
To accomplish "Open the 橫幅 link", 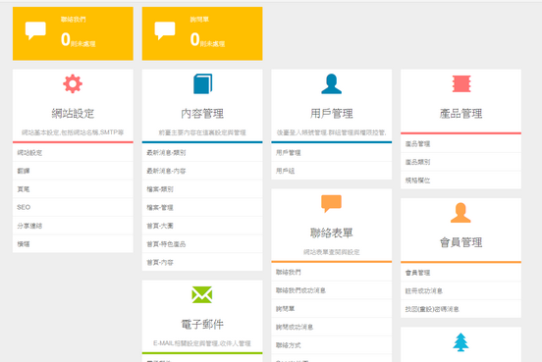I will pos(24,244).
